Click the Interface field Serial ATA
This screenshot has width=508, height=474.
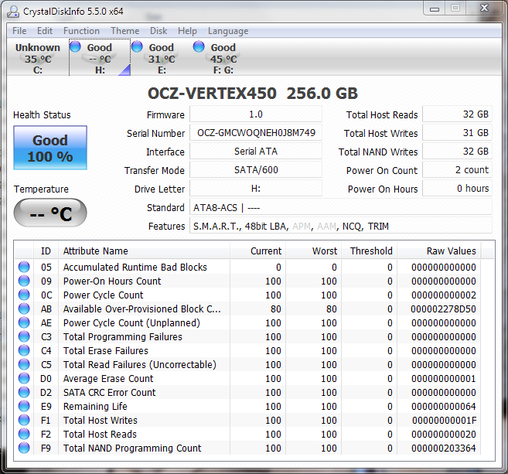256,152
